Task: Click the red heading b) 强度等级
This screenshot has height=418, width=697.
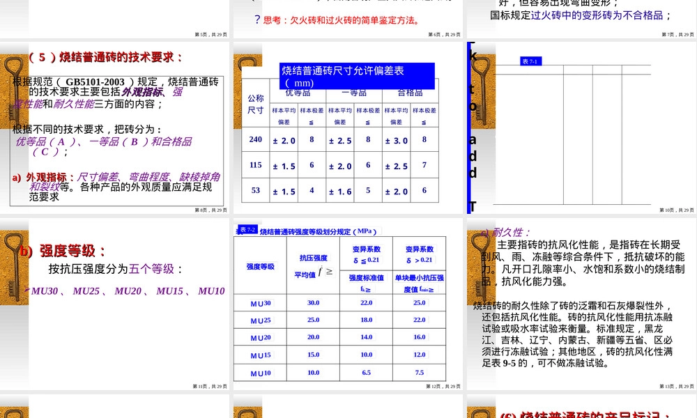Action: tap(62, 251)
